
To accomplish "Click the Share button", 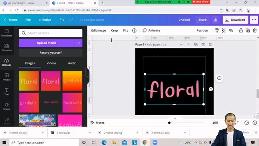I will tap(202, 20).
